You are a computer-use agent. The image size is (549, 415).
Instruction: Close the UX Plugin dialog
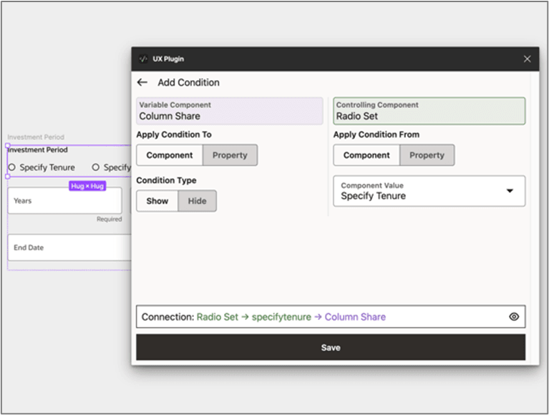pos(527,59)
